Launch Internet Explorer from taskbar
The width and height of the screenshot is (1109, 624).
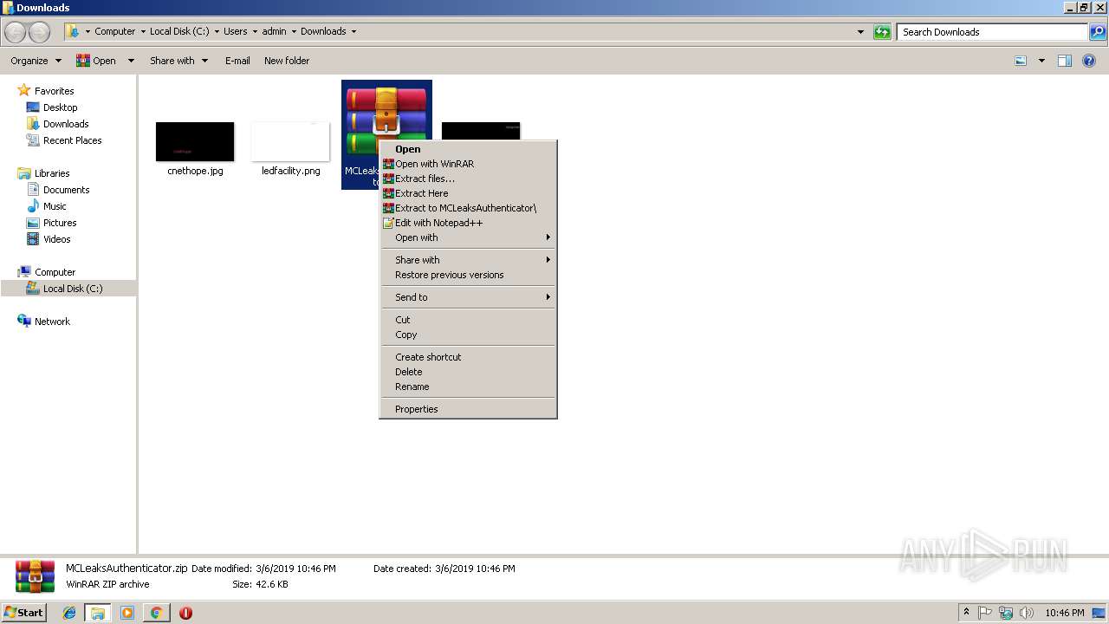pyautogui.click(x=70, y=613)
